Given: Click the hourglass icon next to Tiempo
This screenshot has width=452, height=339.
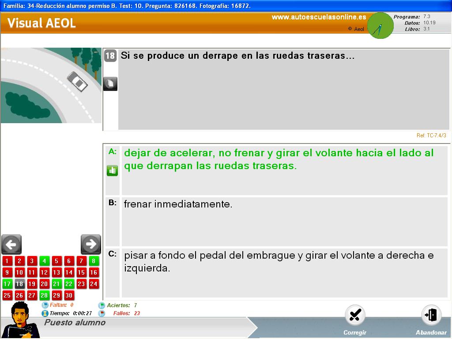Looking at the screenshot, I should coord(45,313).
